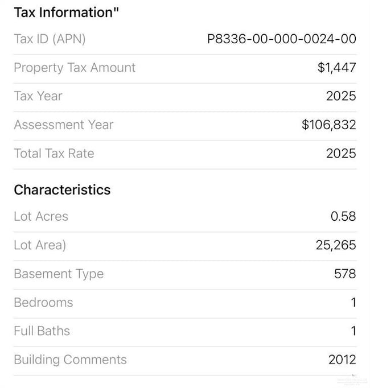Select the Basement Type label
370x388 pixels.
click(x=59, y=274)
